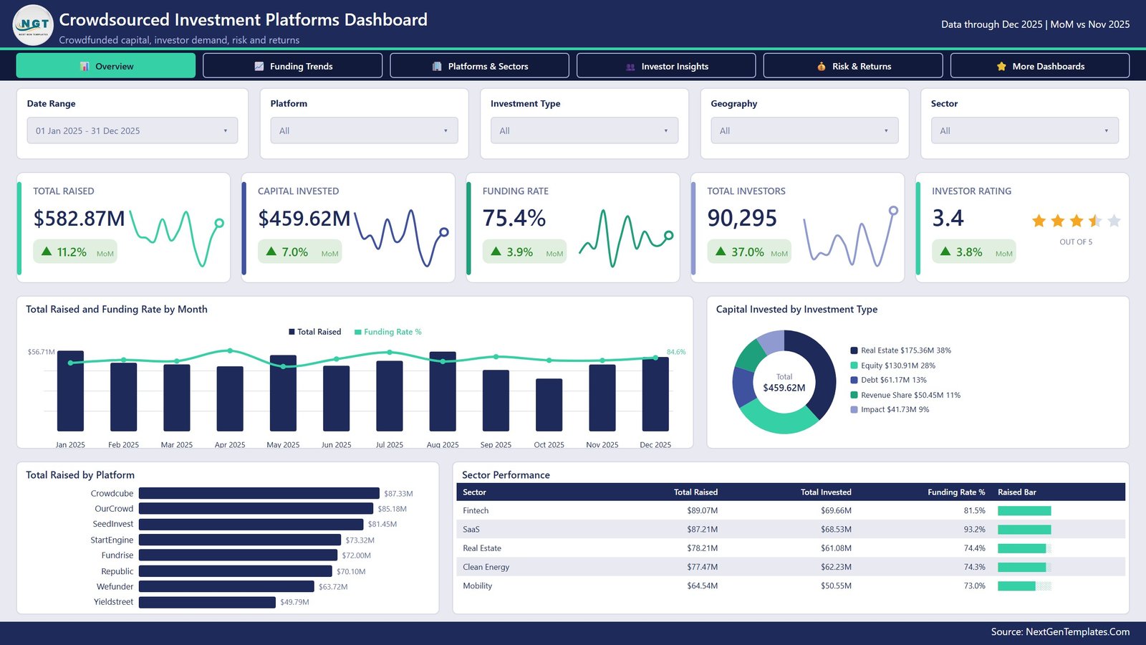
Task: Click the Sector column header
Action: [x=474, y=492]
